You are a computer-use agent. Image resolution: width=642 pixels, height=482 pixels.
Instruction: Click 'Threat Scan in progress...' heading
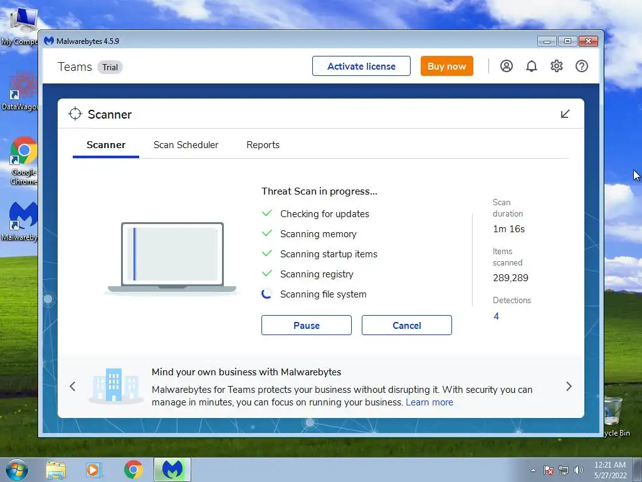click(319, 191)
